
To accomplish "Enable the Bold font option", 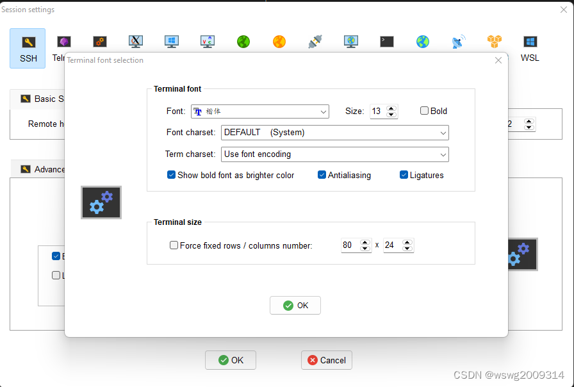I will [x=424, y=110].
